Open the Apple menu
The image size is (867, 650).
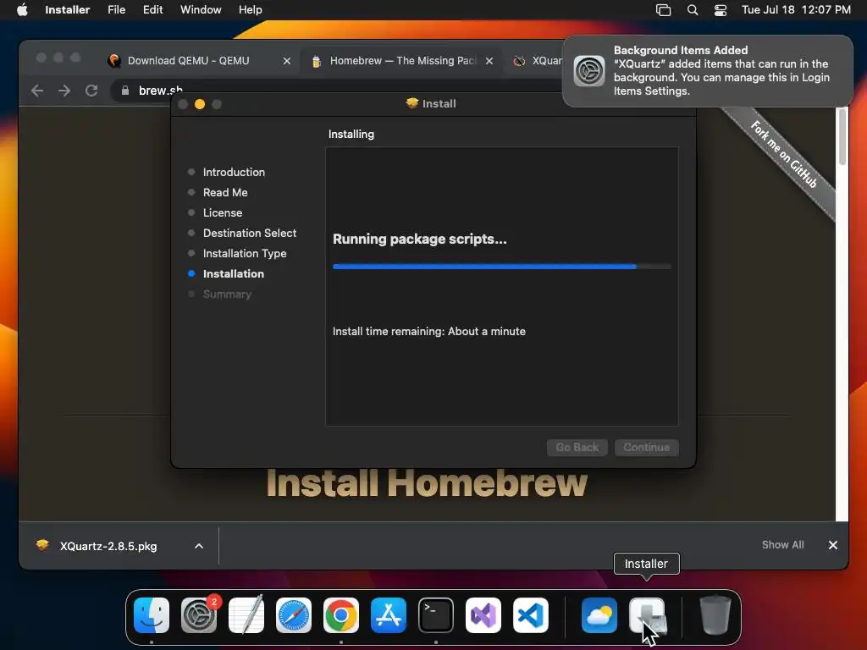[22, 10]
